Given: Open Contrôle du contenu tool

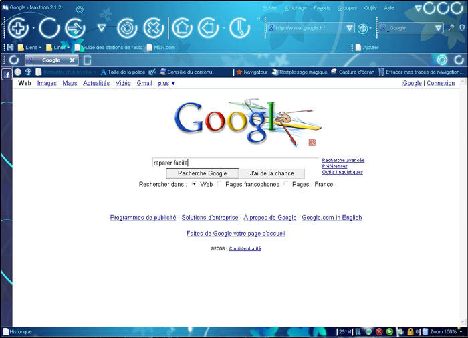Looking at the screenshot, I should (x=186, y=72).
